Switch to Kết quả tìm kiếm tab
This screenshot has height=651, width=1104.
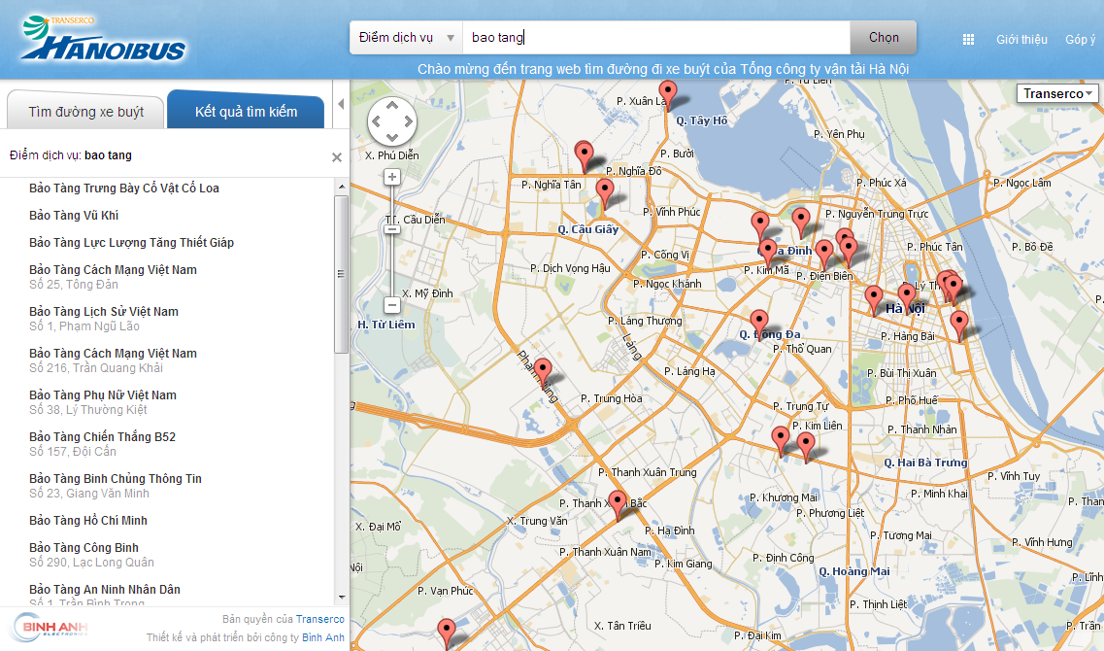click(246, 112)
